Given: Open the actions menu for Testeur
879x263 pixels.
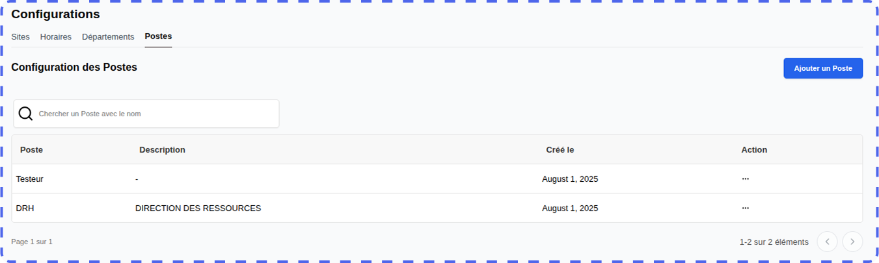Looking at the screenshot, I should 745,179.
